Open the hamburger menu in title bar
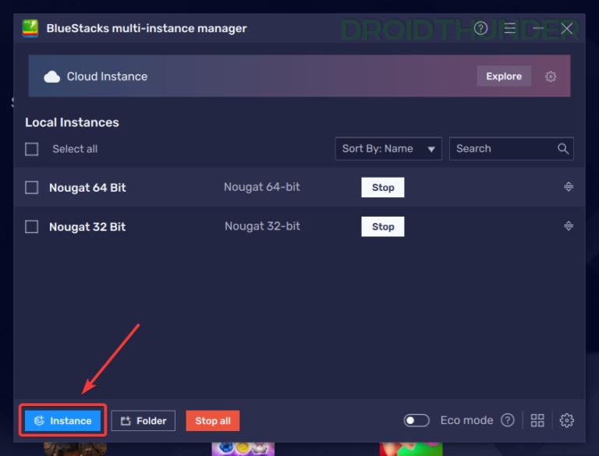The height and width of the screenshot is (456, 599). point(510,29)
